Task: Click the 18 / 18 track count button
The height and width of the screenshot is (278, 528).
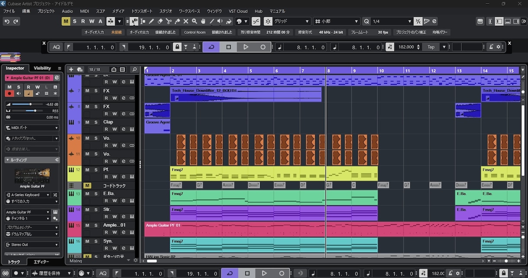Action: (94, 69)
